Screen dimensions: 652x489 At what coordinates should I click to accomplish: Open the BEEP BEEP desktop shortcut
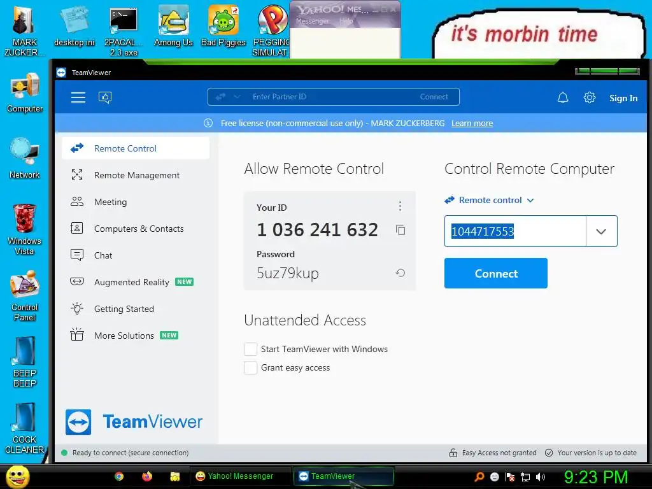click(25, 362)
